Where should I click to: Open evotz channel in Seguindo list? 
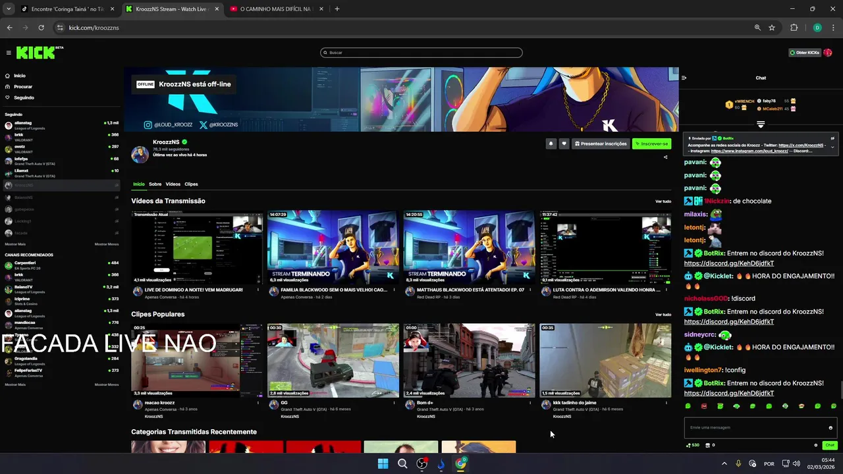pos(61,148)
